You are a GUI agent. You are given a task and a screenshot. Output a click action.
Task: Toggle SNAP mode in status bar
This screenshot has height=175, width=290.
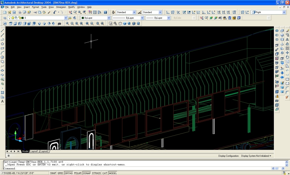click(x=53, y=173)
